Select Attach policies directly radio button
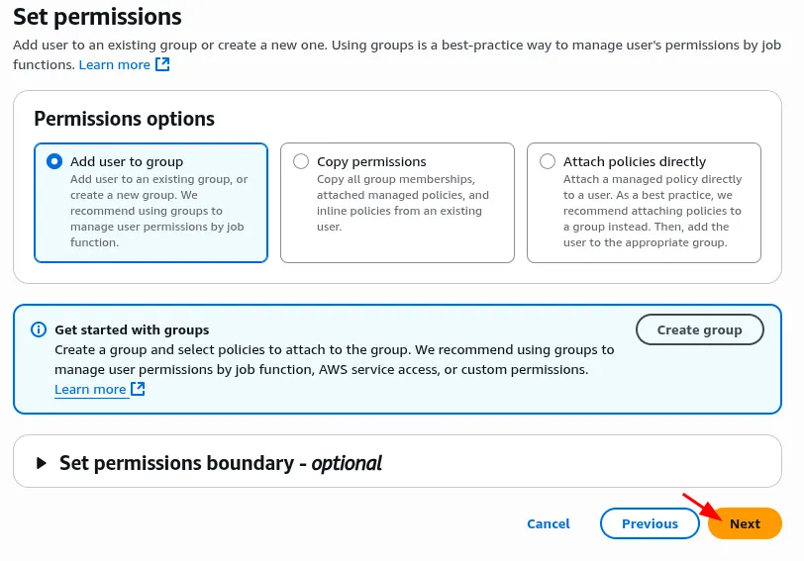 point(548,161)
